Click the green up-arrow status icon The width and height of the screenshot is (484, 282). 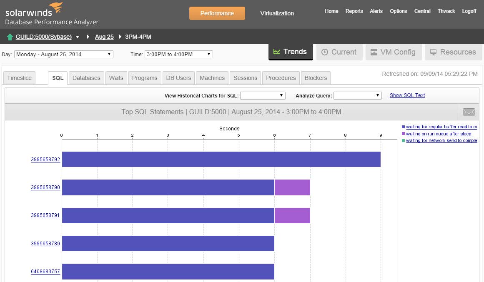[x=10, y=37]
